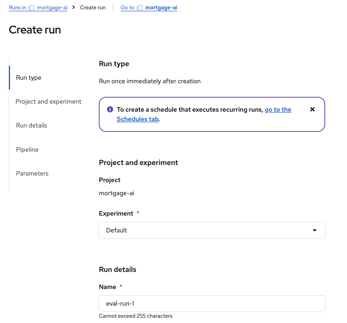The image size is (347, 323).
Task: Click the info icon in the schedule alert
Action: (x=110, y=109)
